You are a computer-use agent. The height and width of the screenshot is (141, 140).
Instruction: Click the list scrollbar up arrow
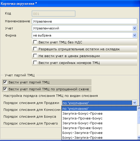[139, 108]
